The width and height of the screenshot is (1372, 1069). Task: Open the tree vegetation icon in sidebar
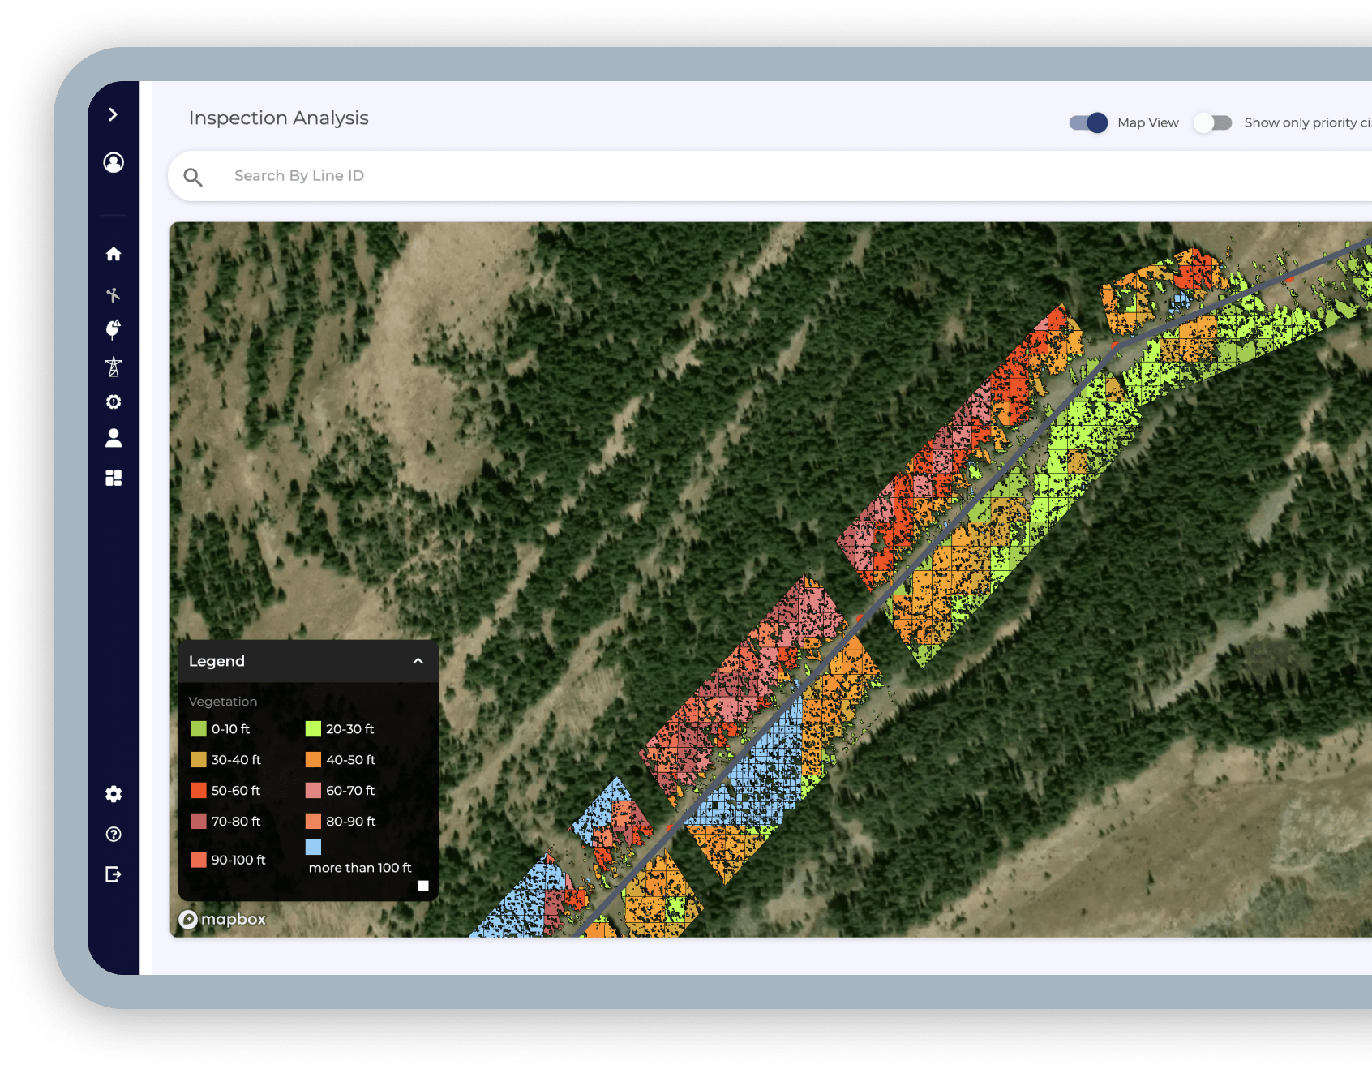(x=114, y=329)
